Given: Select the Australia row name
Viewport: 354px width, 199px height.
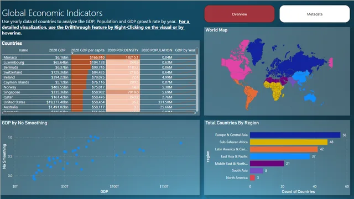Looking at the screenshot, I should [x=11, y=107].
